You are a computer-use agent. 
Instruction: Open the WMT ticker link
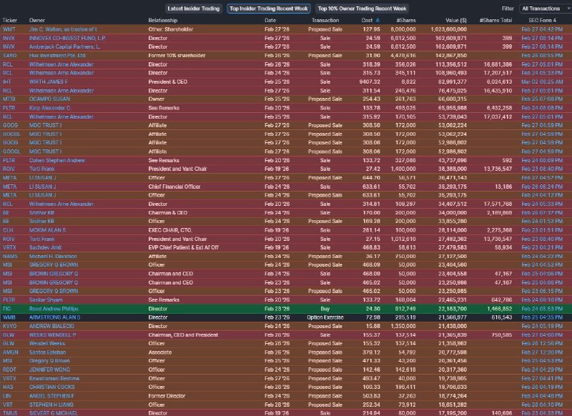(9, 29)
